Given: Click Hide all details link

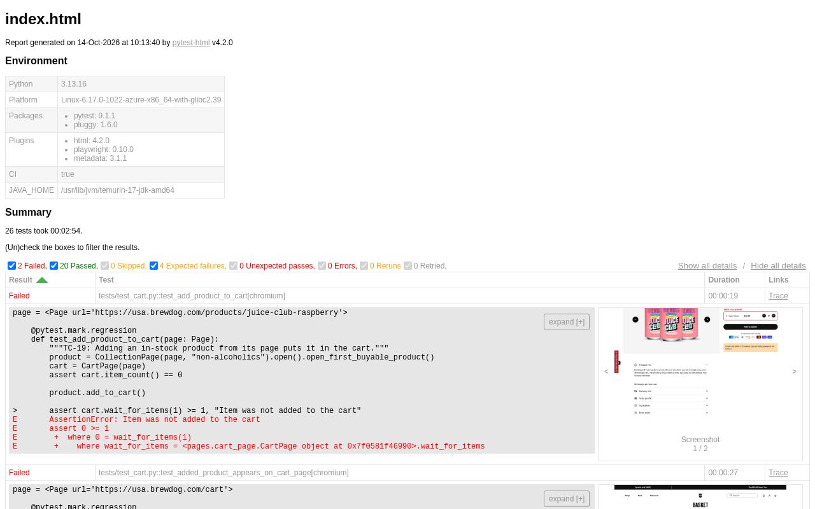Looking at the screenshot, I should point(778,266).
